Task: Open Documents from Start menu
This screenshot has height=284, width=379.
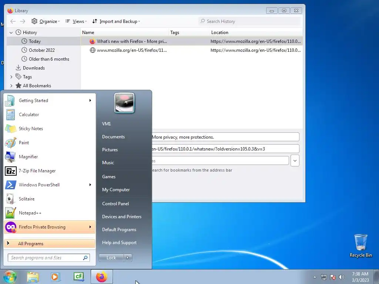Action: (x=113, y=137)
